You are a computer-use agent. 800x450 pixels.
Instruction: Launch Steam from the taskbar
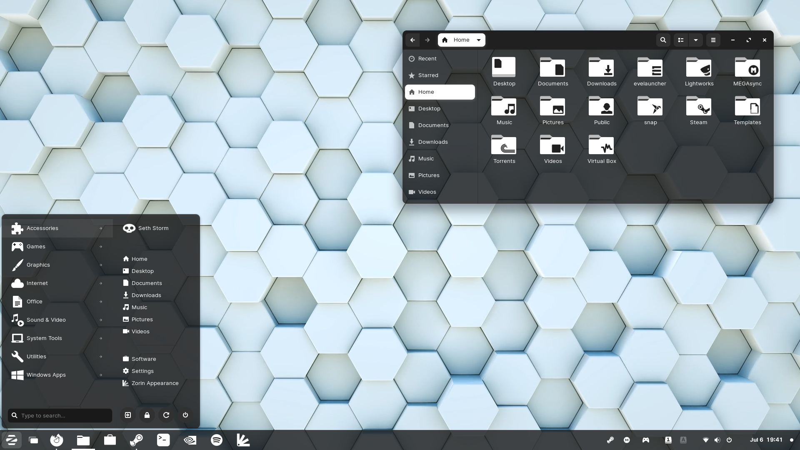pyautogui.click(x=137, y=440)
